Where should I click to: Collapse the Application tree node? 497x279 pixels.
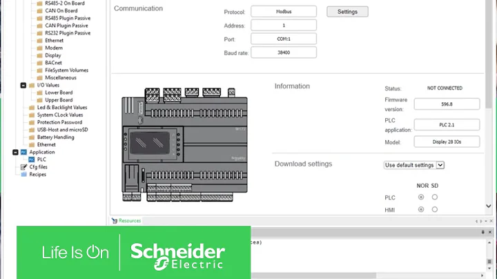pyautogui.click(x=15, y=152)
